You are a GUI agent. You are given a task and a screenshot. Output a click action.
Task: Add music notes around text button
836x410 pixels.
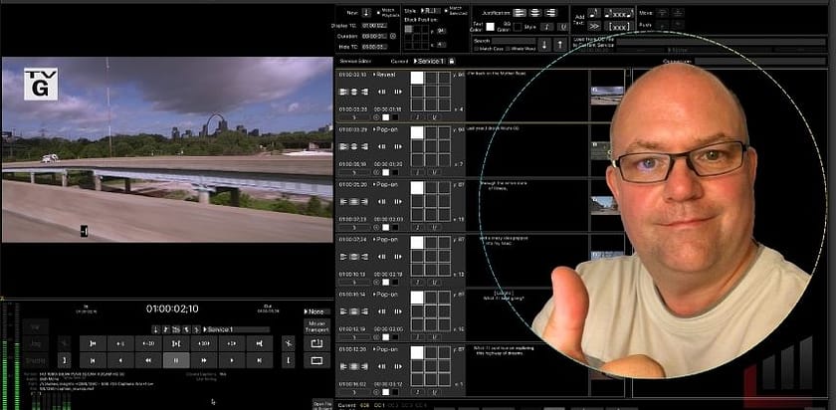(x=618, y=13)
